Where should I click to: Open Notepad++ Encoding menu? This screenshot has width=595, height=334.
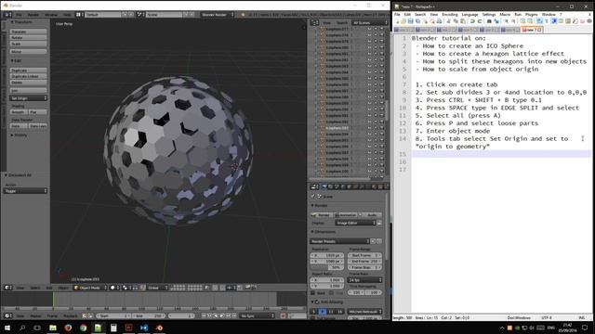coord(449,15)
